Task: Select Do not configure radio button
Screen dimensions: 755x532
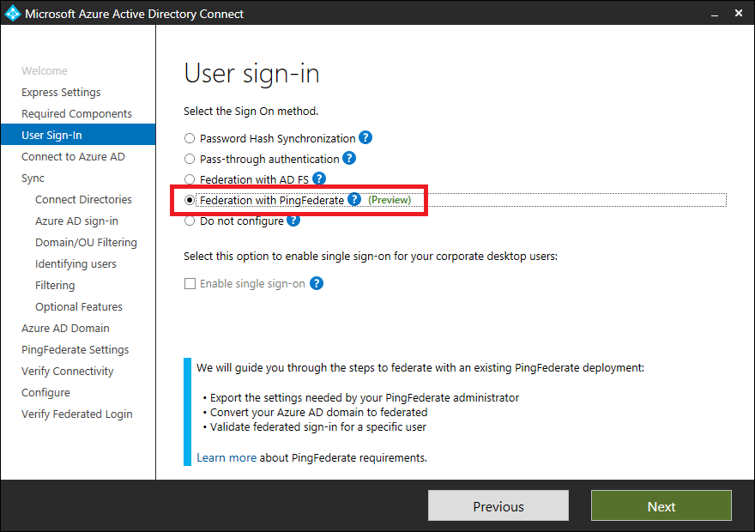Action: pos(190,221)
